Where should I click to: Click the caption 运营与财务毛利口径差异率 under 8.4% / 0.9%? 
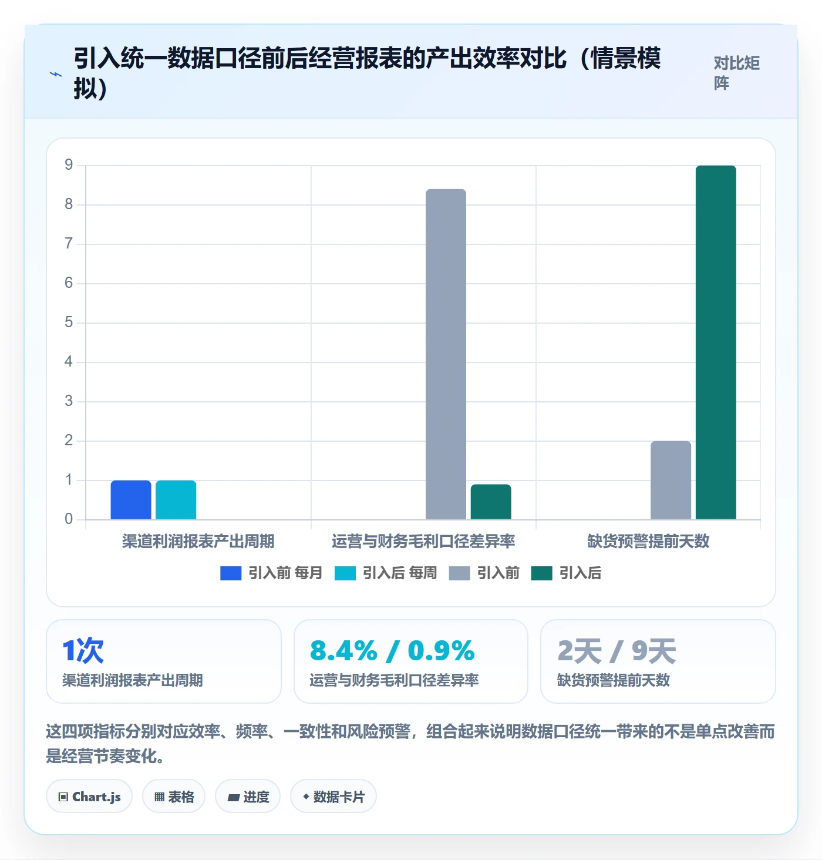coord(395,680)
